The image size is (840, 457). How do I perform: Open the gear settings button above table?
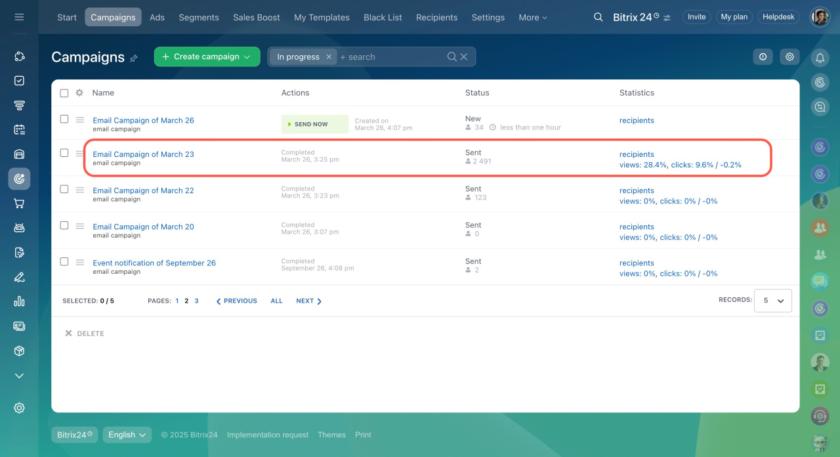pyautogui.click(x=789, y=56)
